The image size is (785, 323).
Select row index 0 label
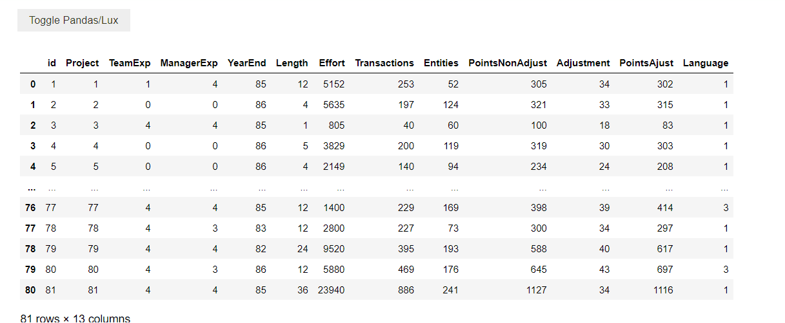click(33, 84)
